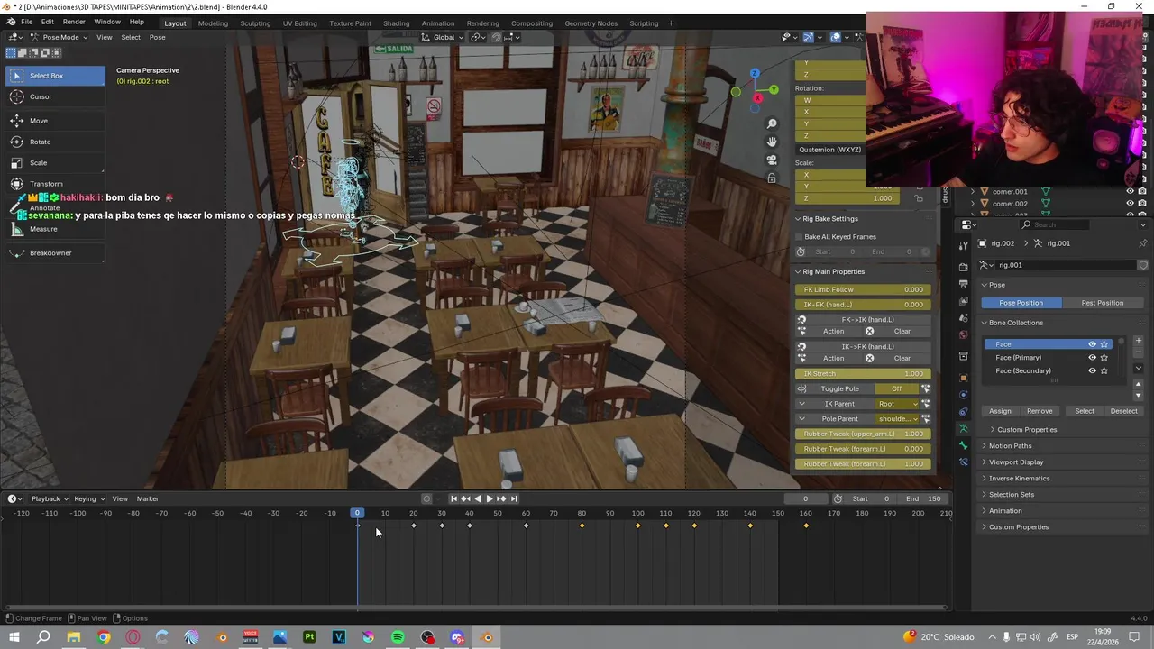The image size is (1154, 649).
Task: Toggle solo star for Face (Primary)
Action: coord(1104,358)
